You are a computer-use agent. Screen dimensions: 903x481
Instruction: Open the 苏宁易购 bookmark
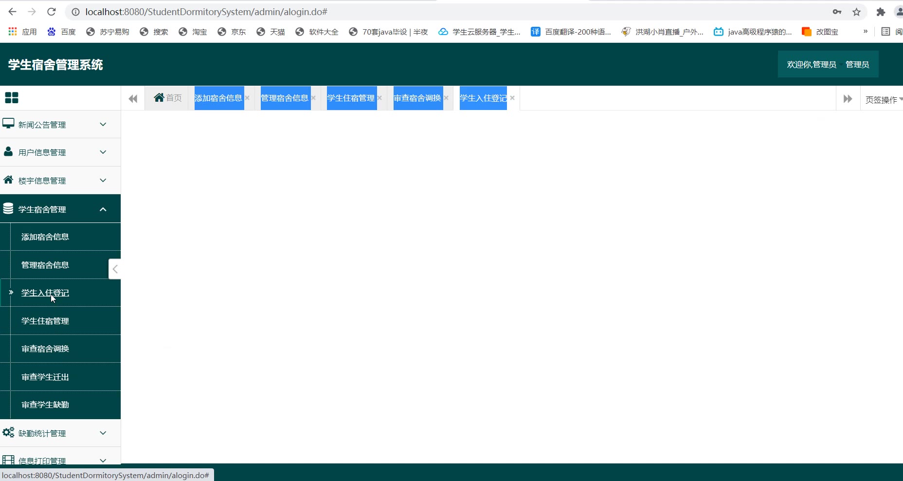tap(108, 32)
